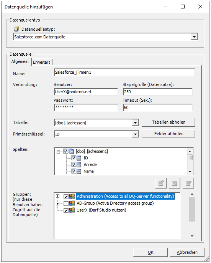The image size is (211, 263).
Task: Click the Felder abholen button
Action: [168, 134]
